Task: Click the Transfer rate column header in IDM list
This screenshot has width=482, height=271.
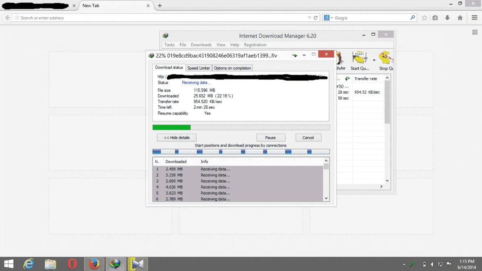Action: click(x=365, y=79)
